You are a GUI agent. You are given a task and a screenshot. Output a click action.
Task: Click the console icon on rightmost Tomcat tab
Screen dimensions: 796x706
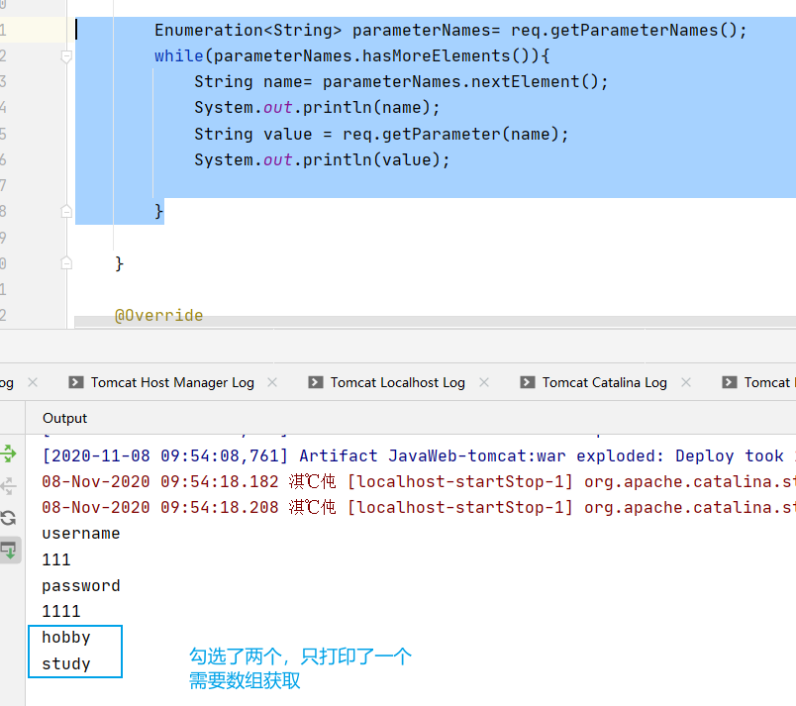pos(730,382)
